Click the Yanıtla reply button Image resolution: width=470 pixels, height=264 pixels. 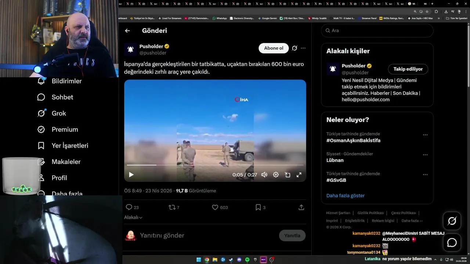pyautogui.click(x=292, y=235)
